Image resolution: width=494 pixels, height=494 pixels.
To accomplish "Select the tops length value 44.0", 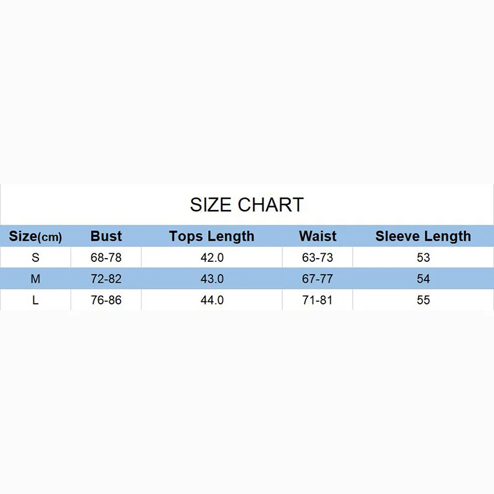I will pyautogui.click(x=212, y=300).
